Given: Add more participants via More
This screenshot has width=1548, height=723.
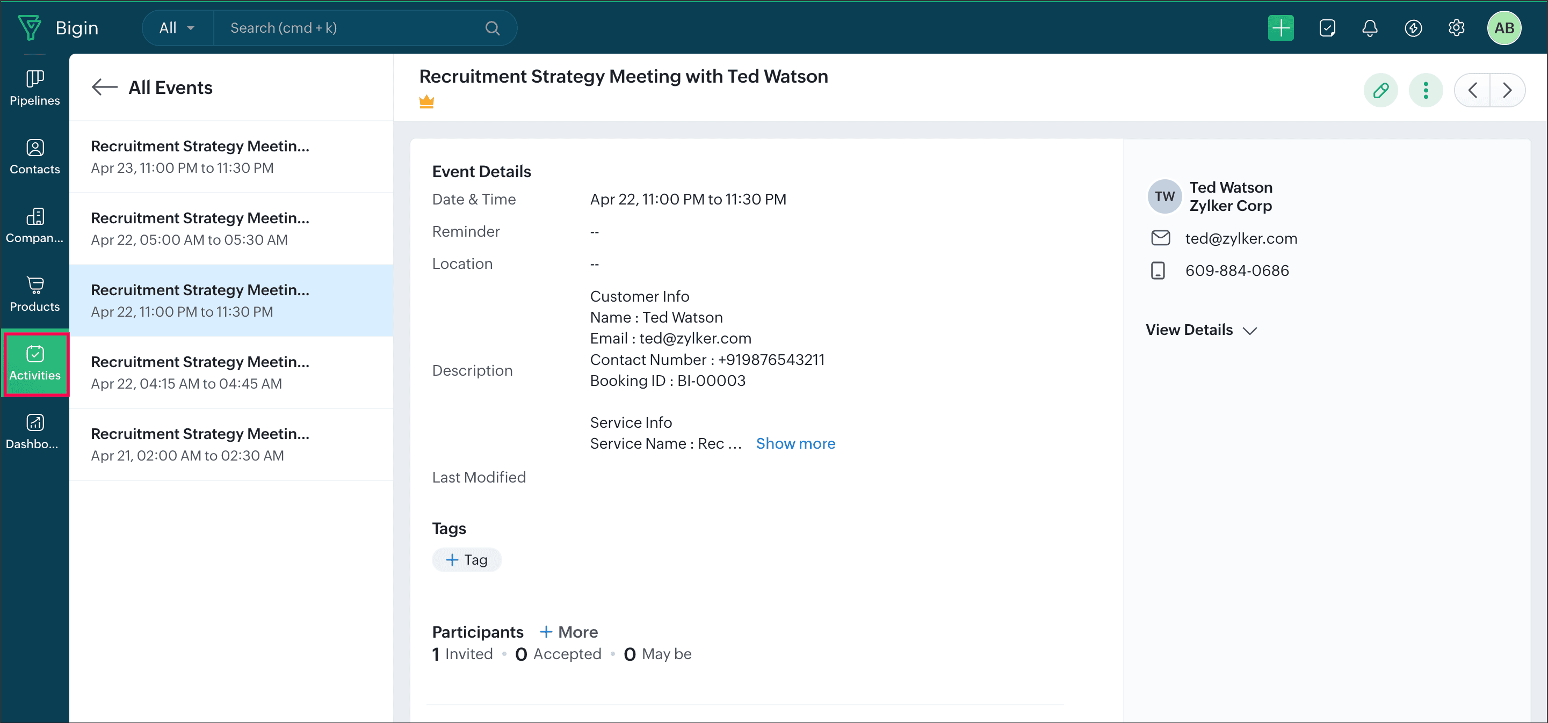Looking at the screenshot, I should [x=568, y=632].
